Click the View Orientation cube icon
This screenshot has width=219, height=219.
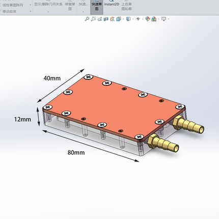coord(119,19)
